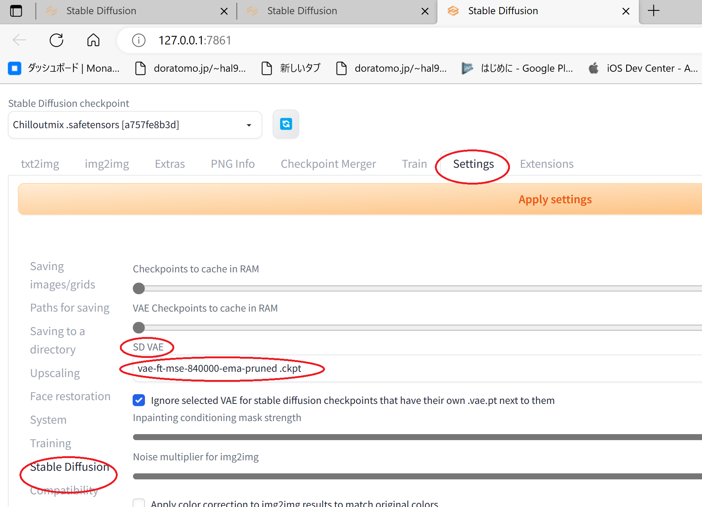Viewport: 702px width, 507px height.
Task: Click the back navigation arrow
Action: pos(19,40)
